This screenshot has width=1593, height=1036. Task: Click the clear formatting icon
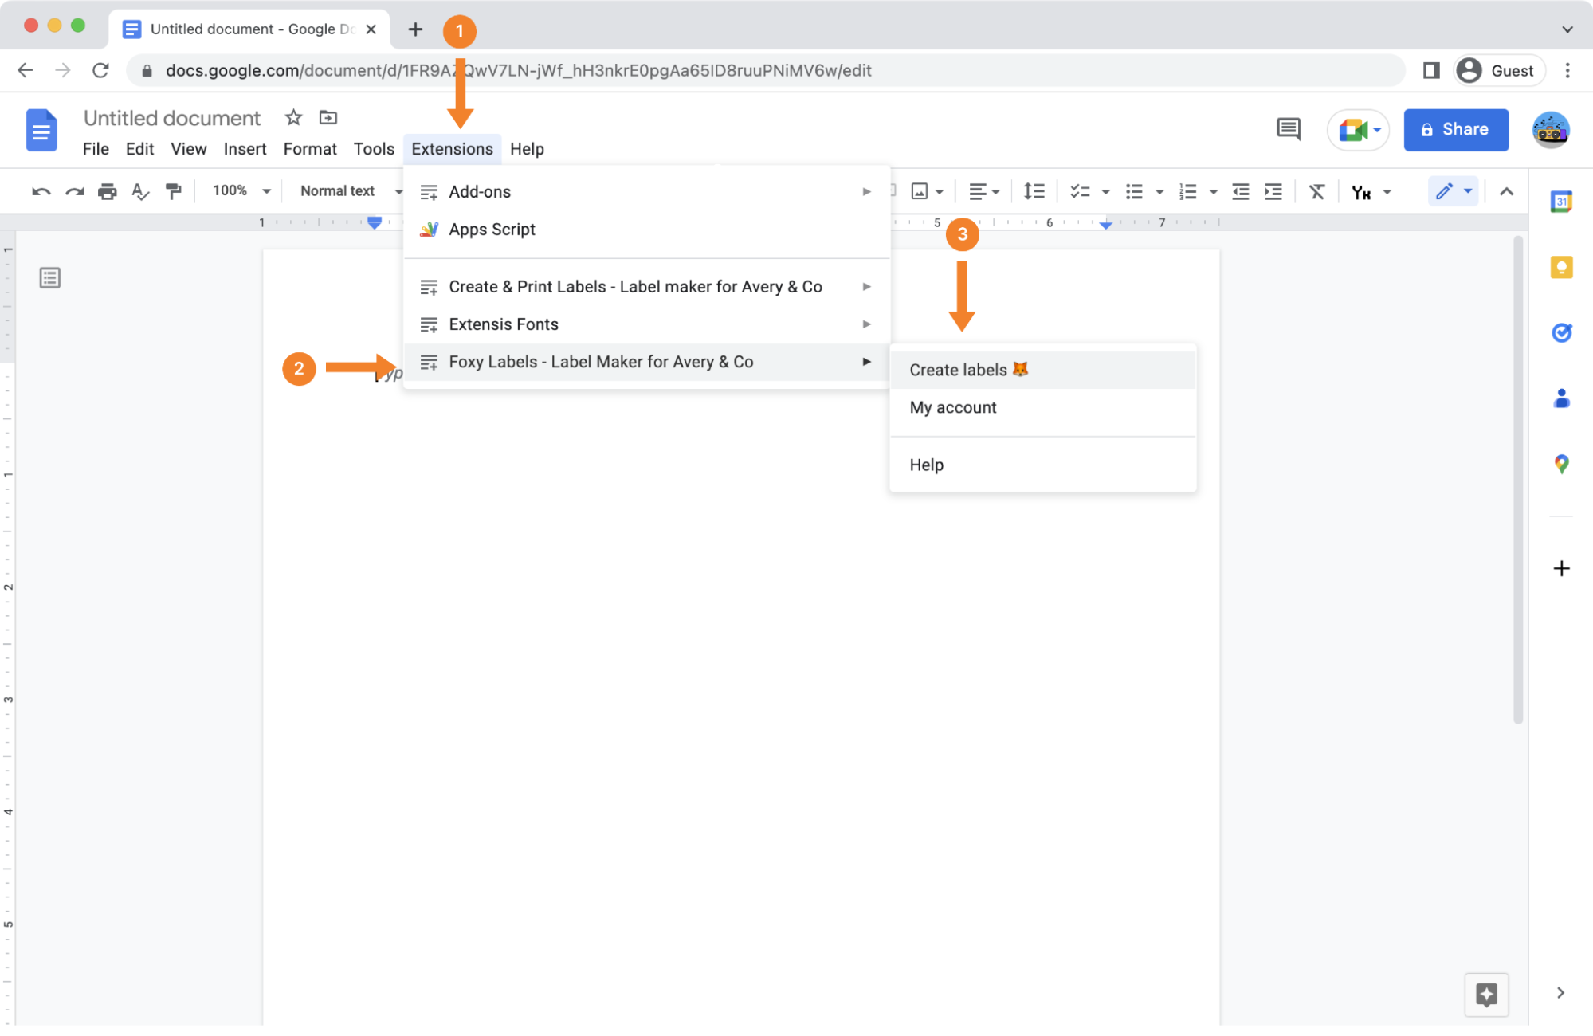1316,191
